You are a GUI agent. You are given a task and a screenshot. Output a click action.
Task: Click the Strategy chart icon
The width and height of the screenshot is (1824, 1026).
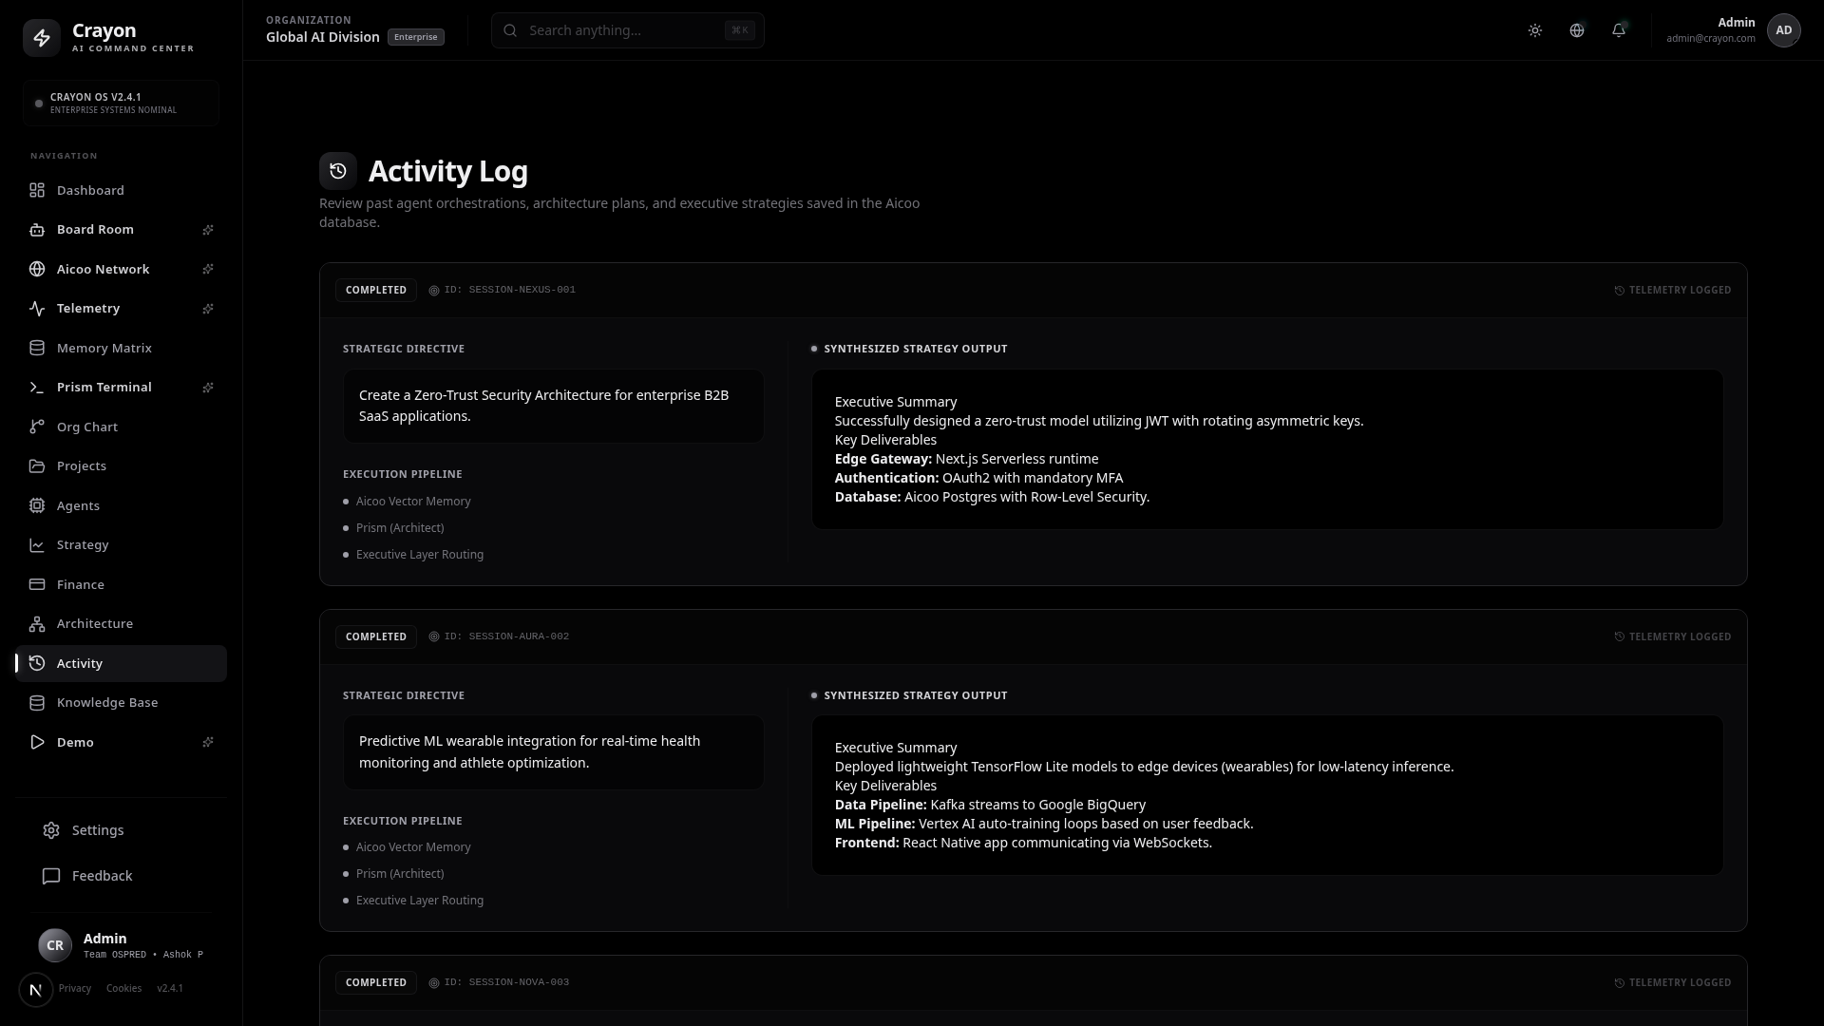[37, 545]
